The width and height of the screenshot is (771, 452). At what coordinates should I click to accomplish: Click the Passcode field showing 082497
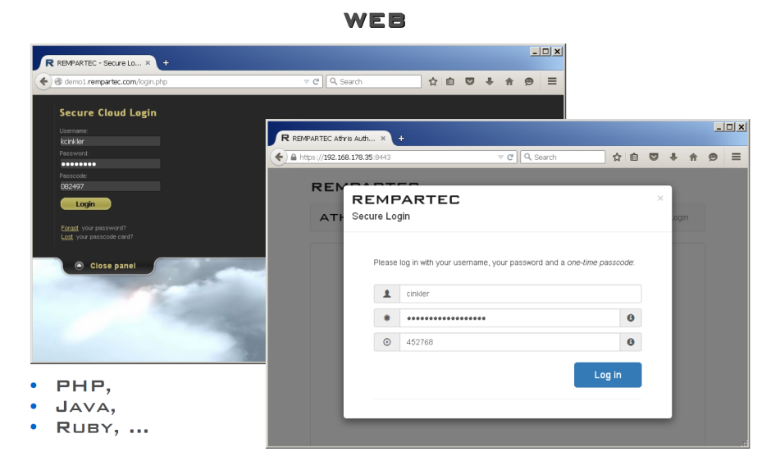pos(110,186)
